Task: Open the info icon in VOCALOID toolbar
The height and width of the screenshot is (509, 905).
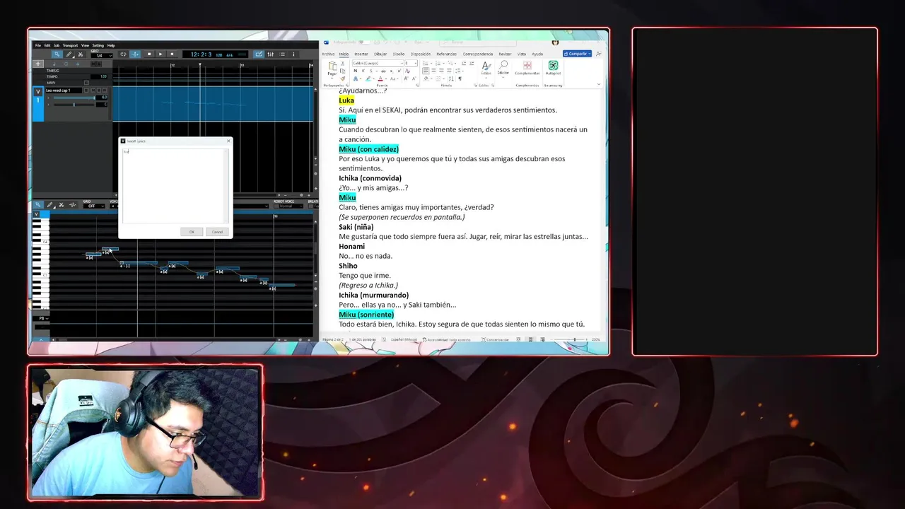Action: pos(293,54)
